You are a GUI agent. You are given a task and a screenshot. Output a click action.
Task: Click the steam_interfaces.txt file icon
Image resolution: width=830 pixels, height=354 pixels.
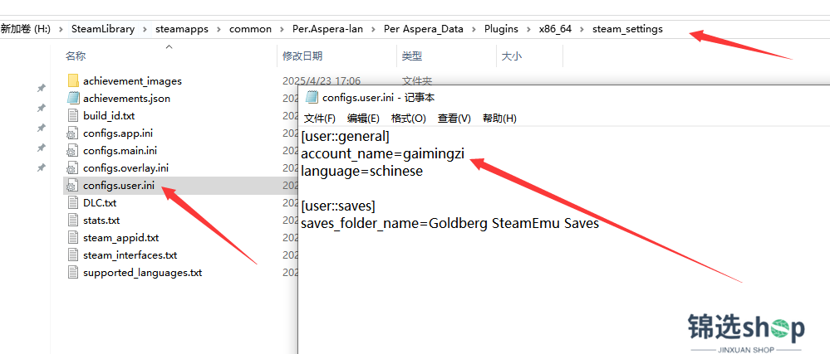[x=73, y=255]
